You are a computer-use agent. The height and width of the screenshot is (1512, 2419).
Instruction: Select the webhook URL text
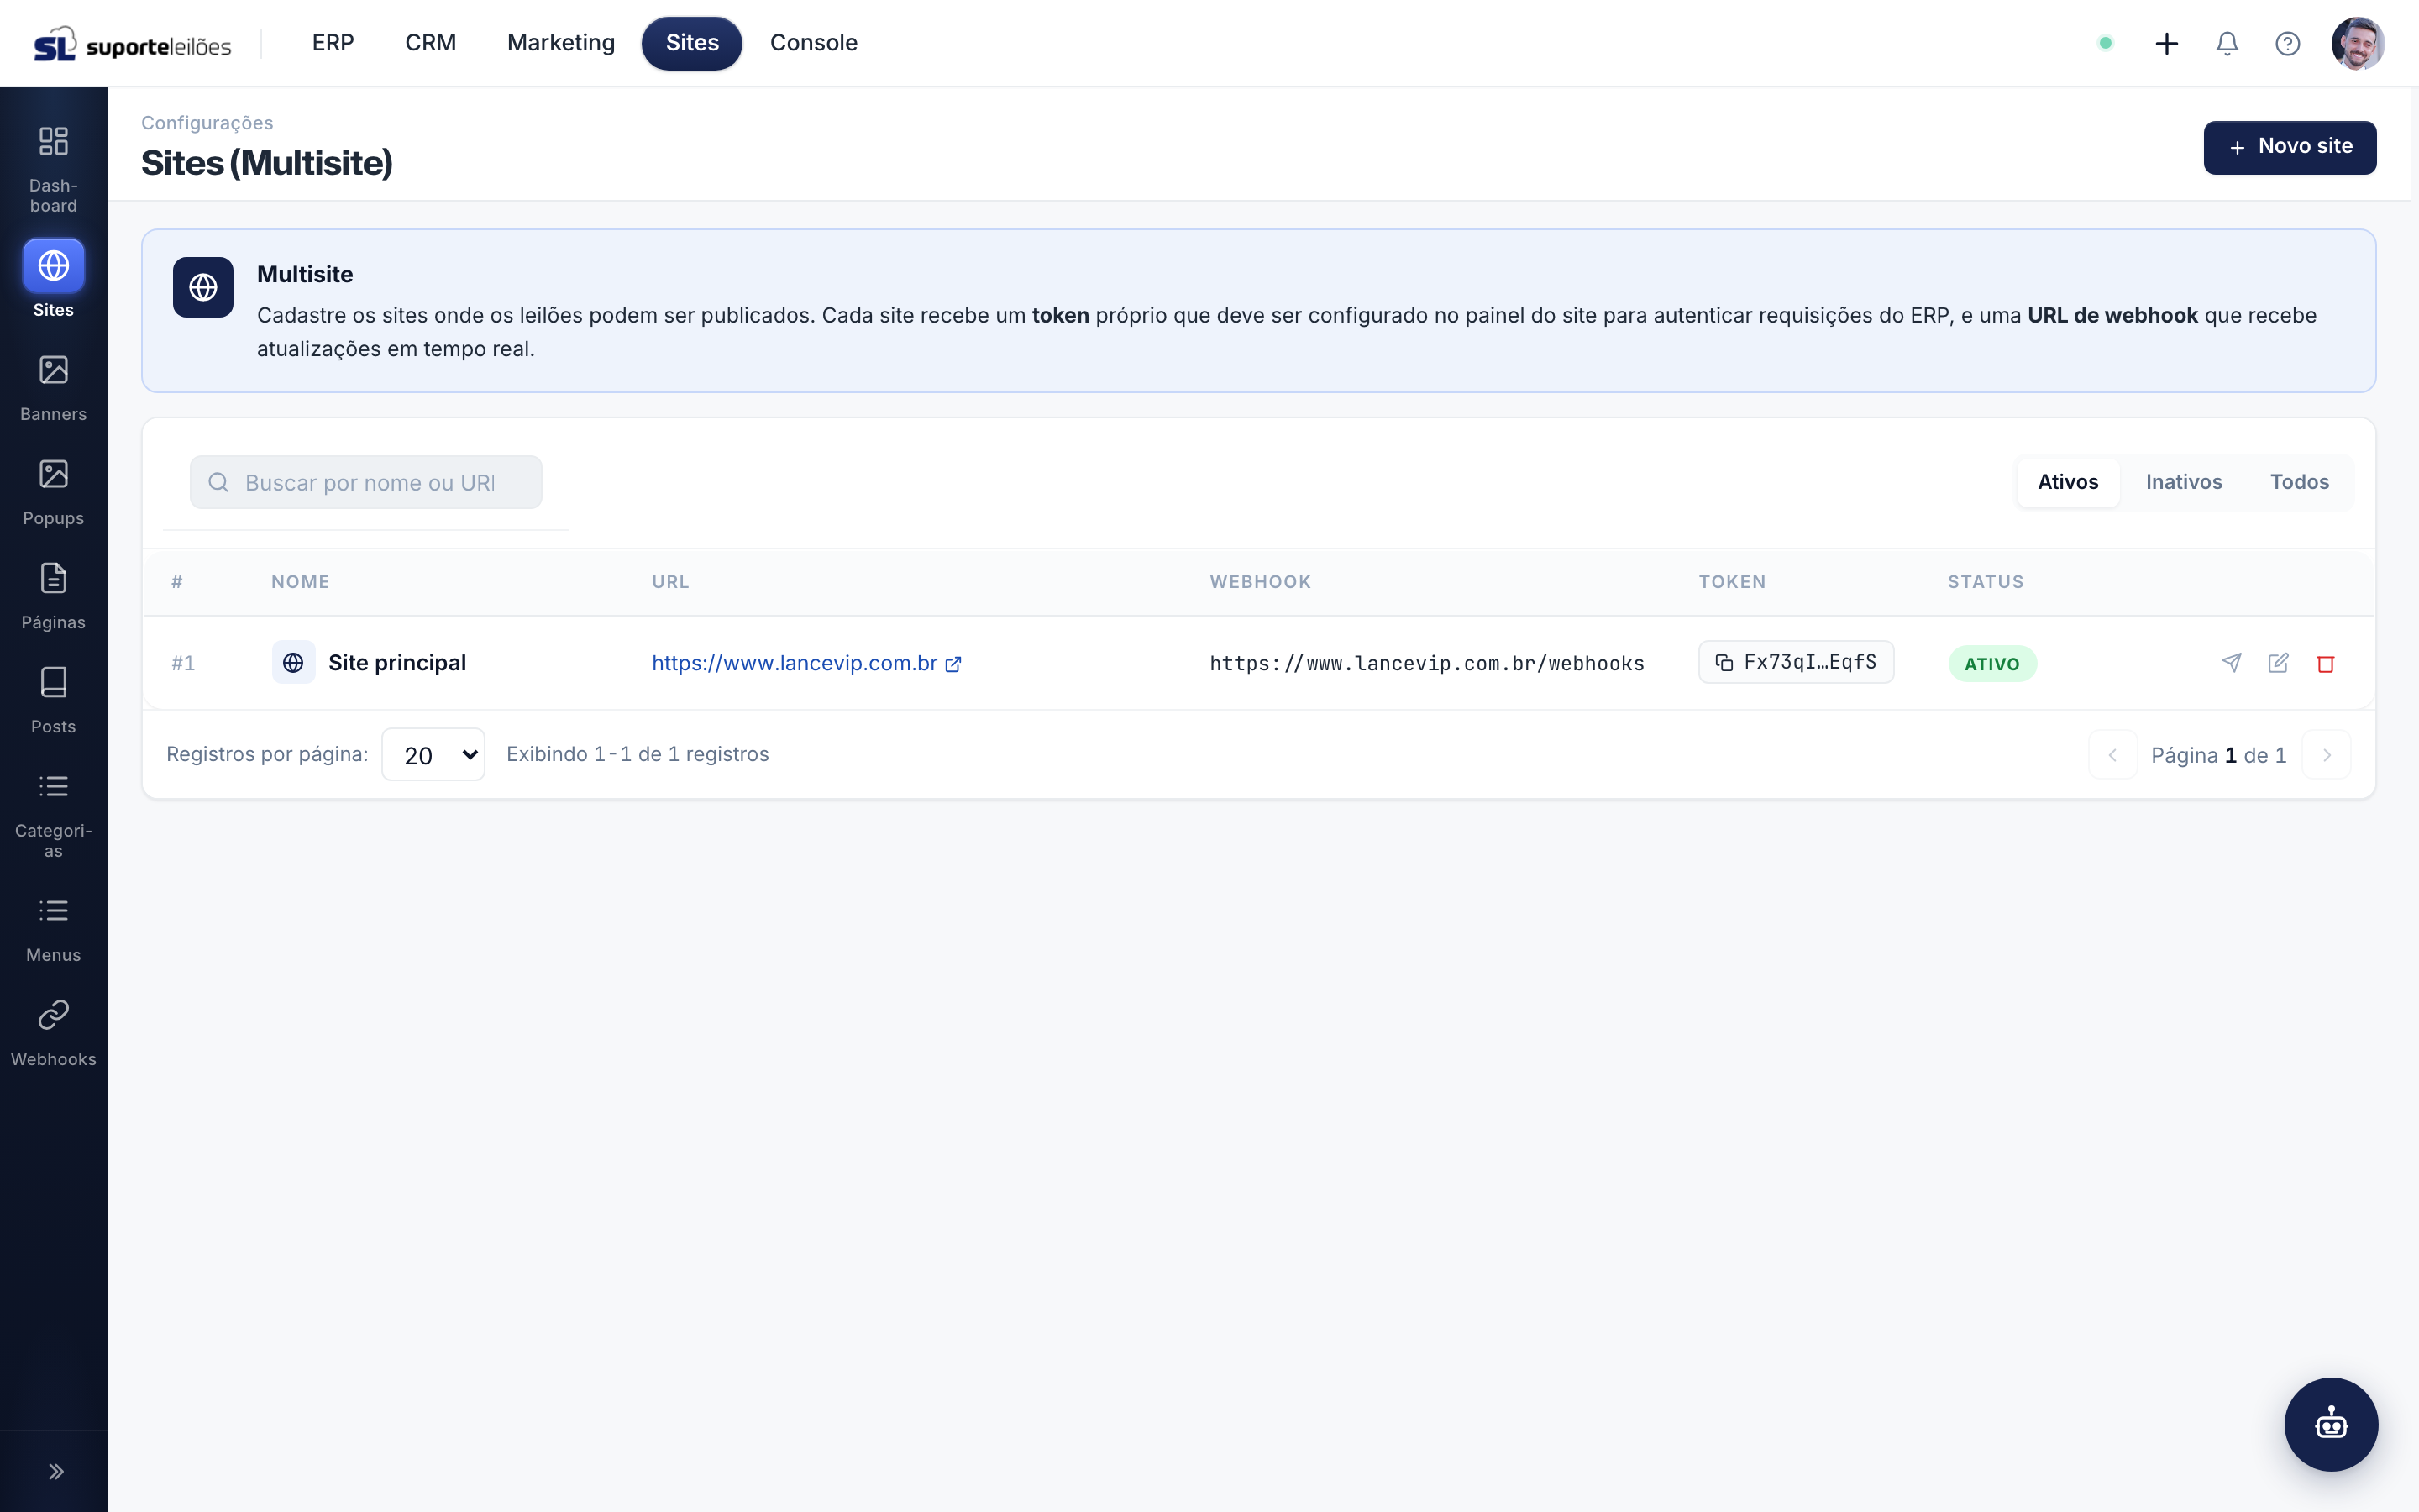[1426, 663]
